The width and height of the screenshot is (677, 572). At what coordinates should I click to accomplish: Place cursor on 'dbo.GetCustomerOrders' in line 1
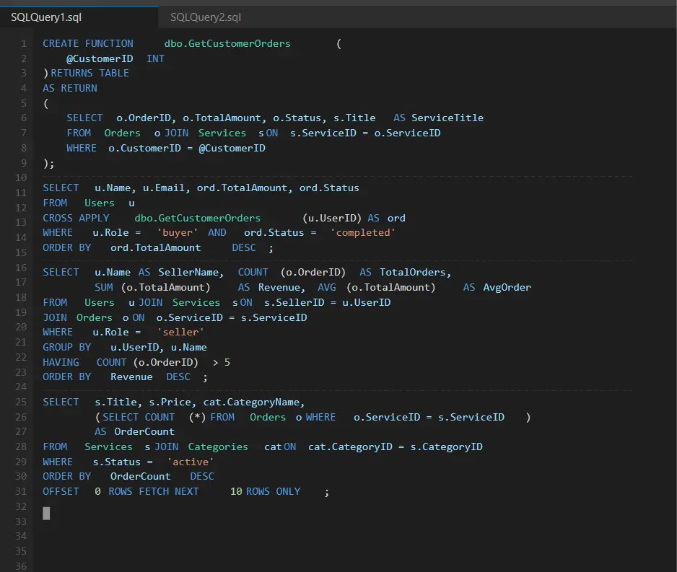[x=227, y=43]
